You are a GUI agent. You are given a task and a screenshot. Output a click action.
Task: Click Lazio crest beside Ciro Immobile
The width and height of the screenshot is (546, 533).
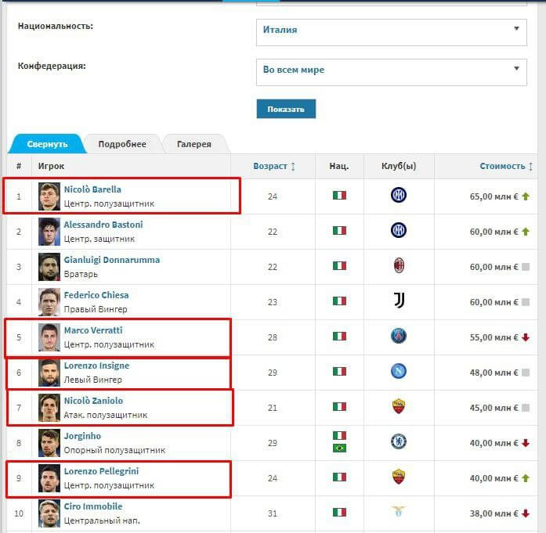click(399, 511)
